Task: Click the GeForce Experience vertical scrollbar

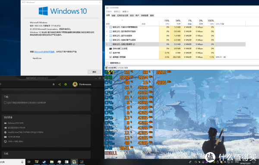Action: (x=104, y=134)
